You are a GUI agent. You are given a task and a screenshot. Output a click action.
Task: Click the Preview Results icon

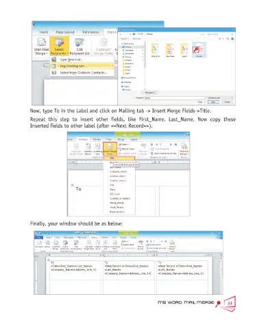(143, 149)
